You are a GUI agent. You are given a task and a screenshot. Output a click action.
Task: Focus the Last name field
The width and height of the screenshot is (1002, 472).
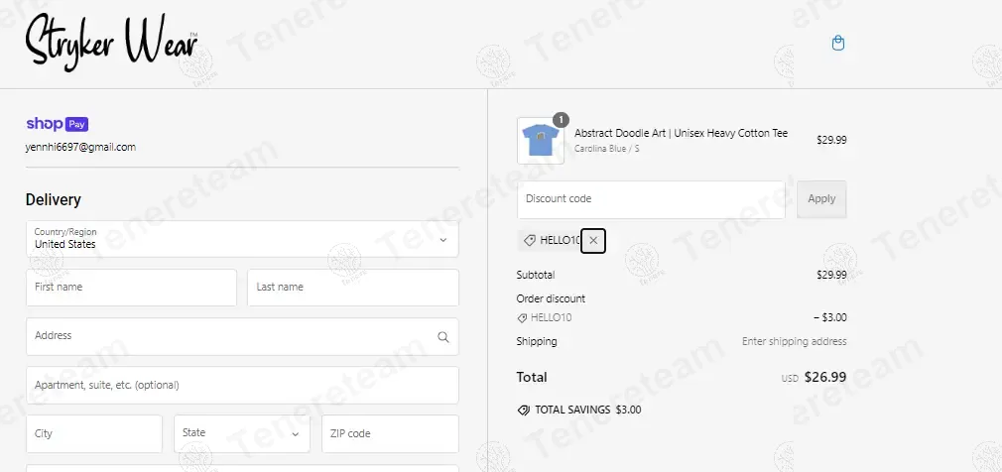point(353,288)
